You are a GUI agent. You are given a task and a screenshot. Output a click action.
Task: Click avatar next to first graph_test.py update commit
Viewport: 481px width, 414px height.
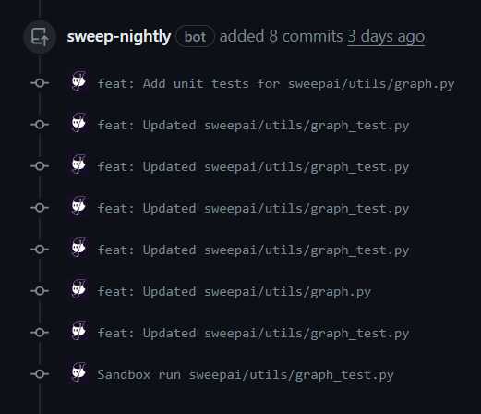coord(79,123)
